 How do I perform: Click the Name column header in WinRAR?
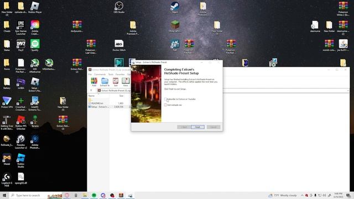click(91, 96)
